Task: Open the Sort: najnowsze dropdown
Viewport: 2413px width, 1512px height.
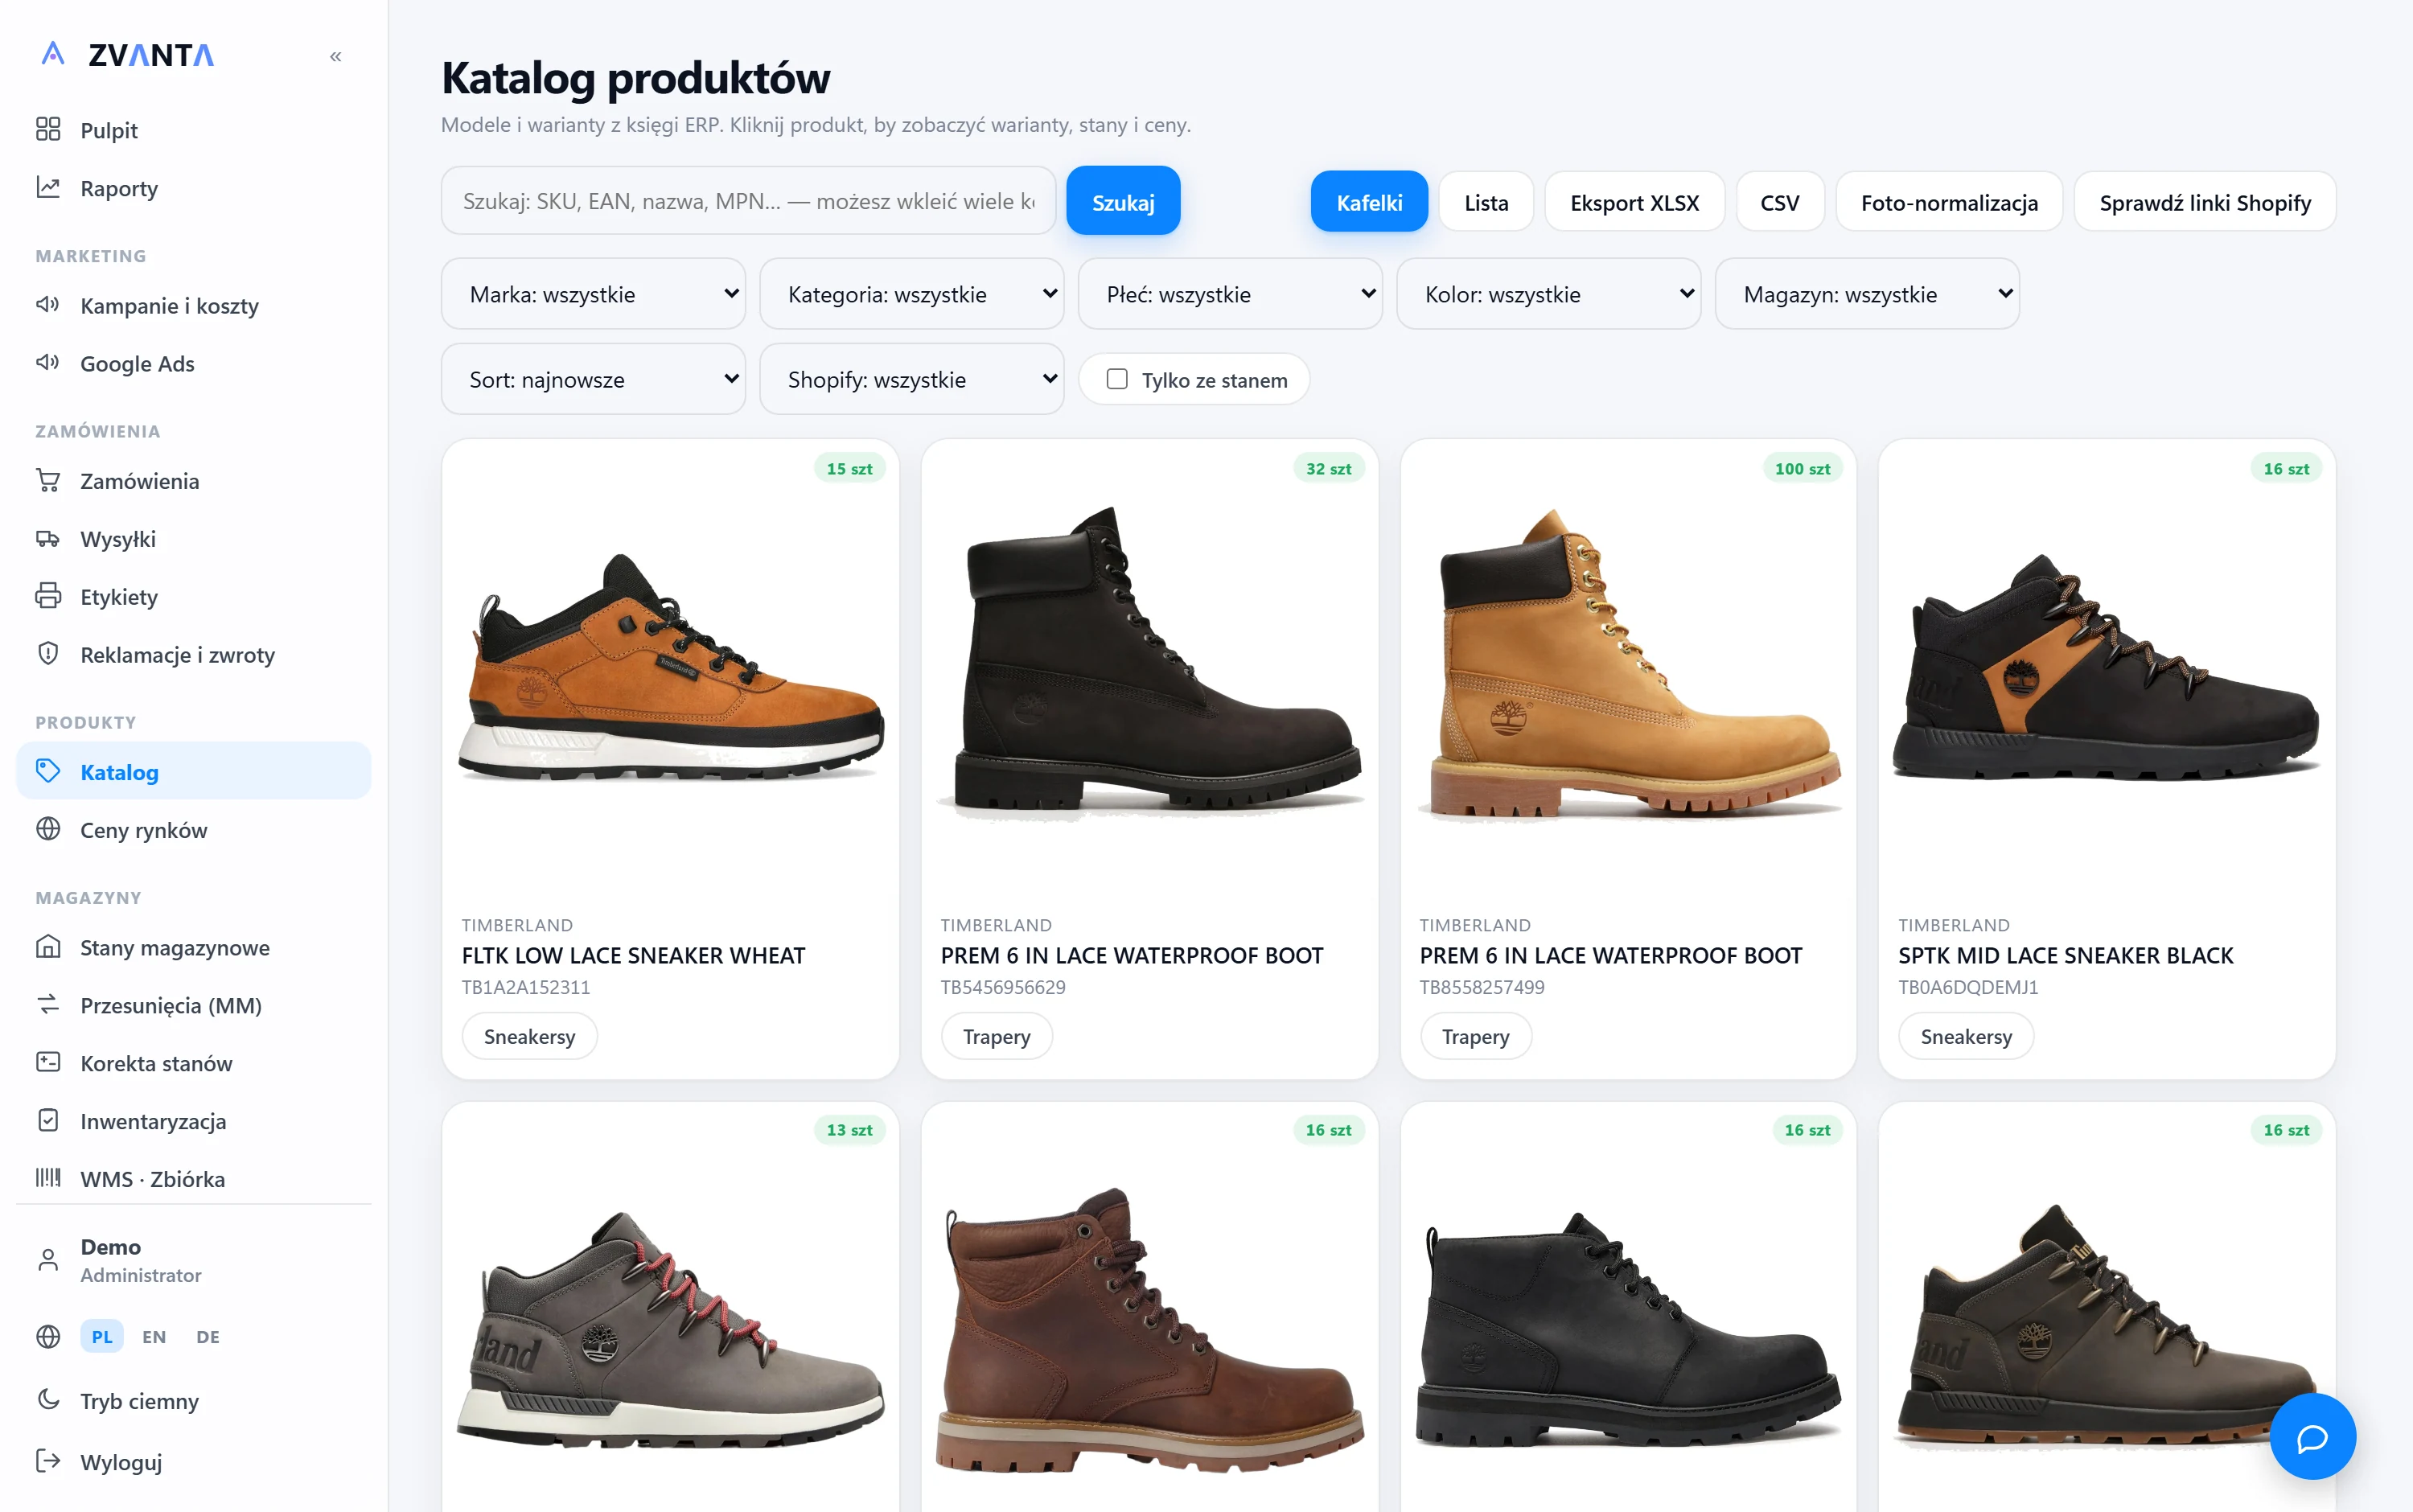Action: [x=593, y=379]
